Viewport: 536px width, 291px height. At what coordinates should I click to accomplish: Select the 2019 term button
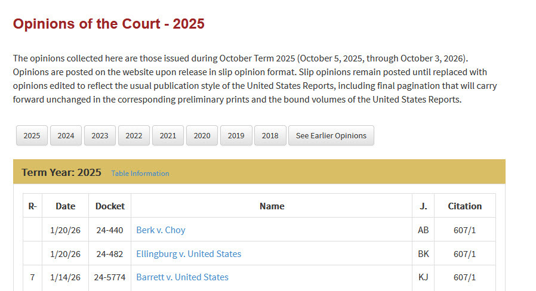point(236,135)
